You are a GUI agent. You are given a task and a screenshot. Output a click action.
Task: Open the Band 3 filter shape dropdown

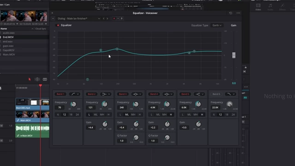click(x=137, y=94)
